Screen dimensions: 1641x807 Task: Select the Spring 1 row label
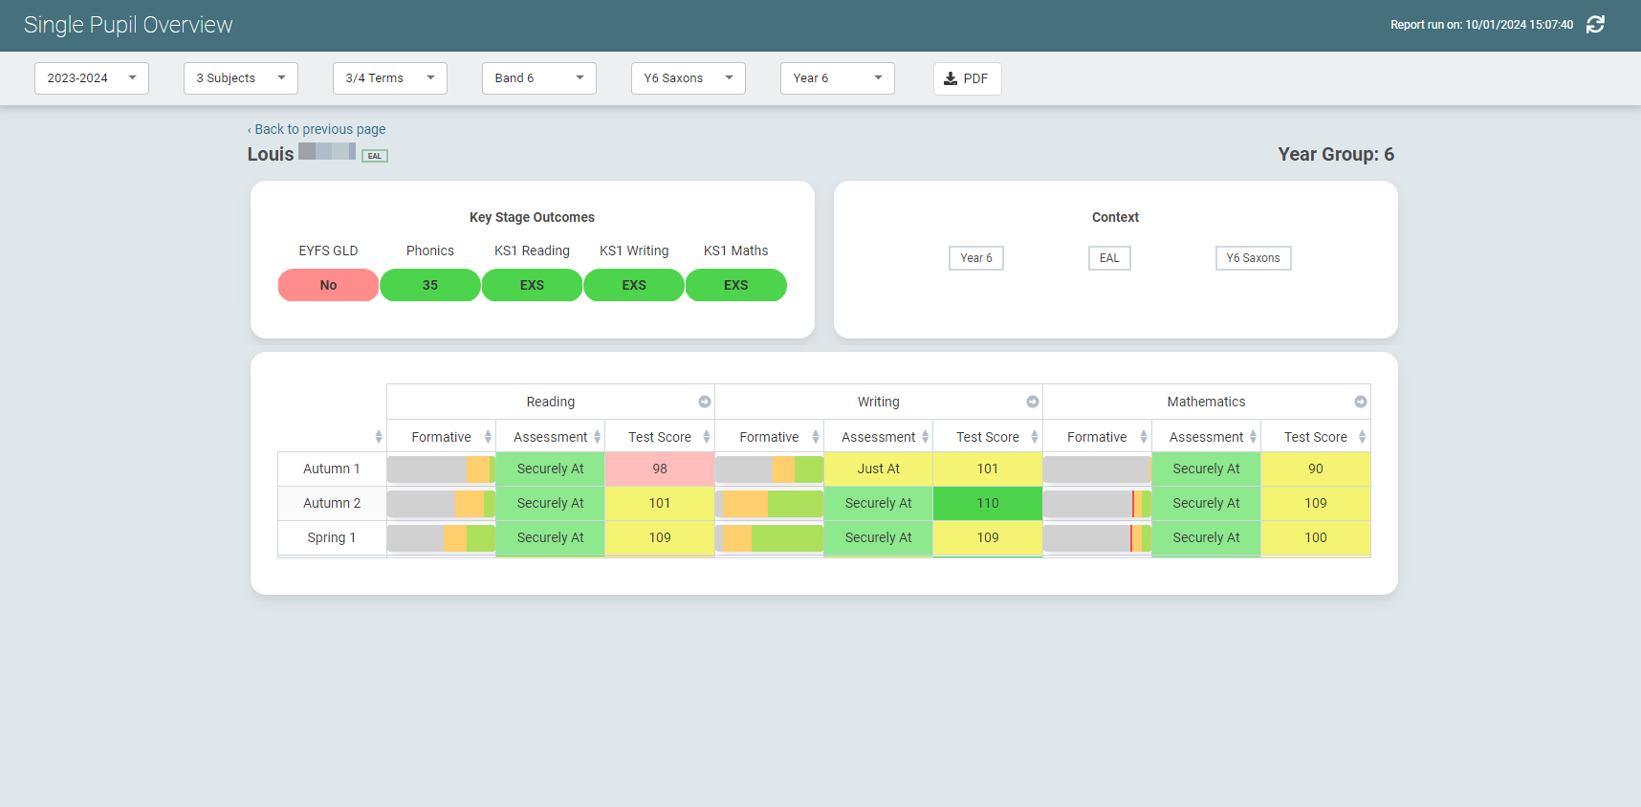point(332,537)
